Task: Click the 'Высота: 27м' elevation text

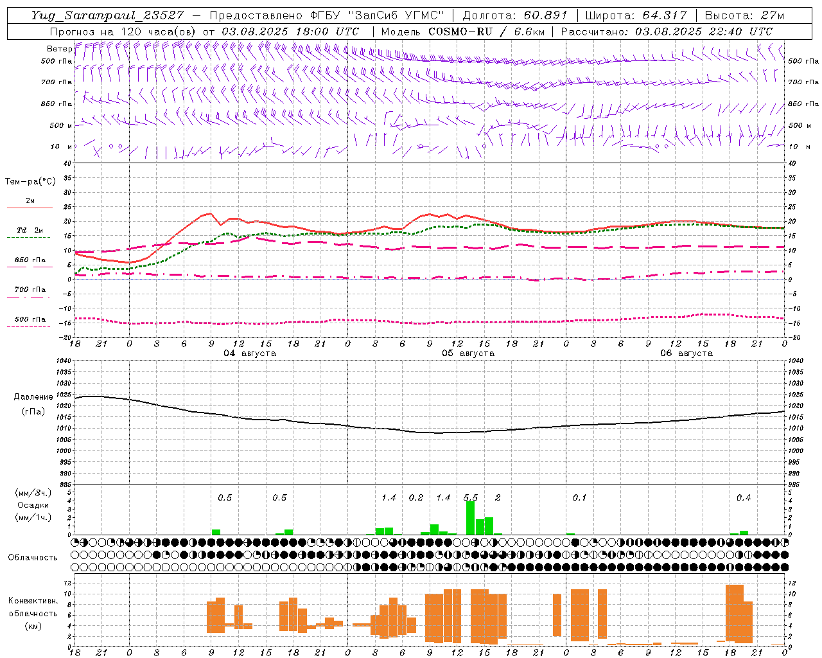Action: tap(744, 15)
